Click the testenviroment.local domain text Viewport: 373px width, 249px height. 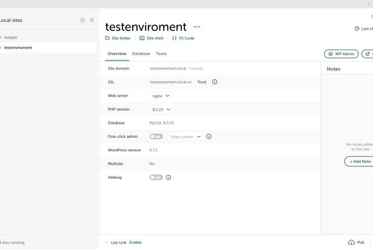coord(168,69)
